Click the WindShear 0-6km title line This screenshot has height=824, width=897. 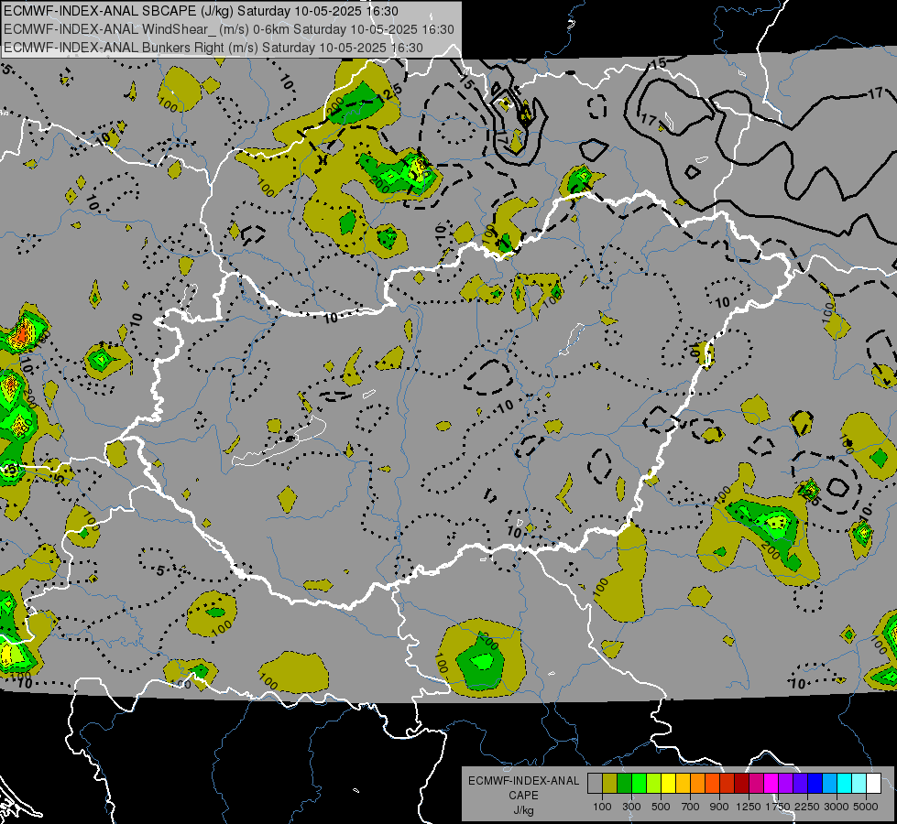pos(229,29)
